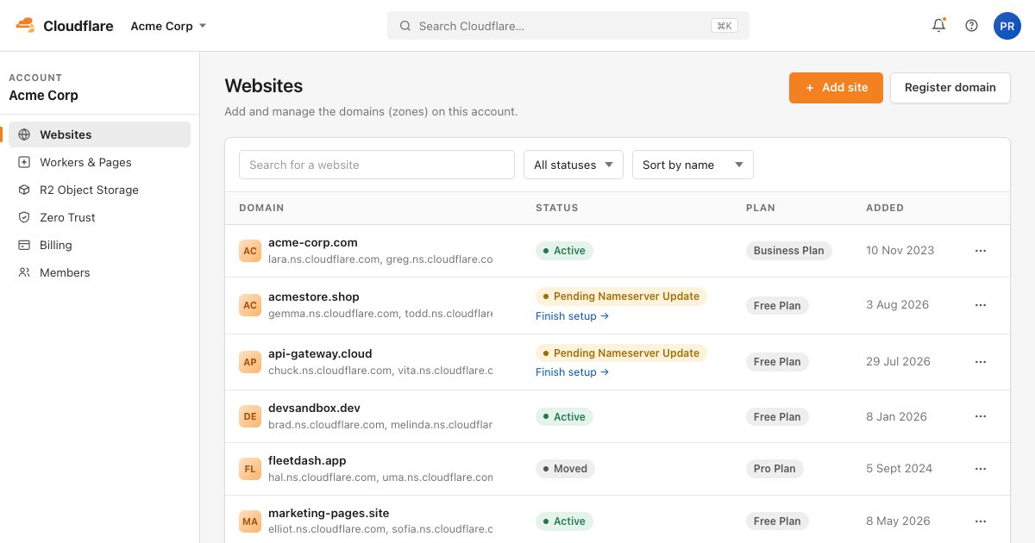1035x543 pixels.
Task: Click the Business Plan badge
Action: click(788, 251)
